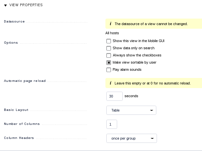Click the info icon beside reload hint
The height and width of the screenshot is (151, 202).
(x=111, y=83)
